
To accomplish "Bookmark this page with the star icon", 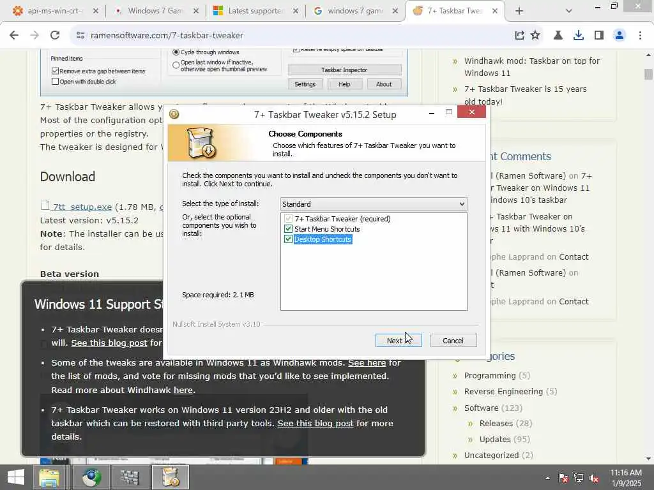I will tap(535, 36).
